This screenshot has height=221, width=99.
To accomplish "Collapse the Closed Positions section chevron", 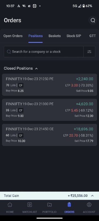I will pos(36,69).
